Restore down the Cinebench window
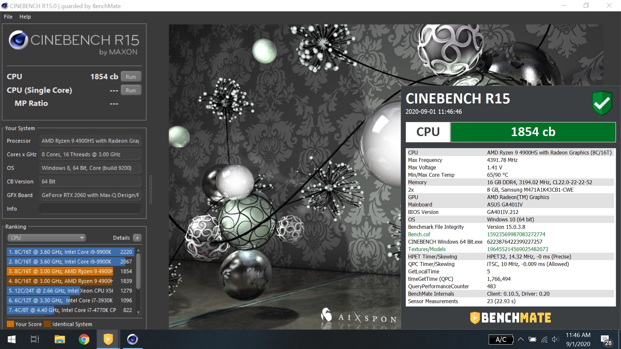The width and height of the screenshot is (621, 349). click(586, 5)
